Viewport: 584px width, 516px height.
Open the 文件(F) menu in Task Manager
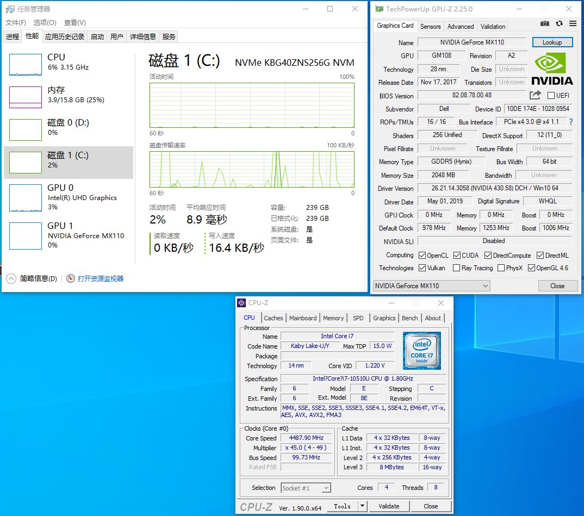coord(16,22)
